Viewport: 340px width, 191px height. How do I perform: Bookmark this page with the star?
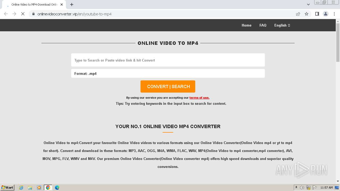[x=307, y=14]
